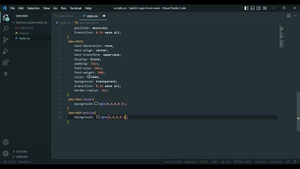Open color swatch on active rgba line
Viewport: 300px width, 169px height.
coord(98,117)
